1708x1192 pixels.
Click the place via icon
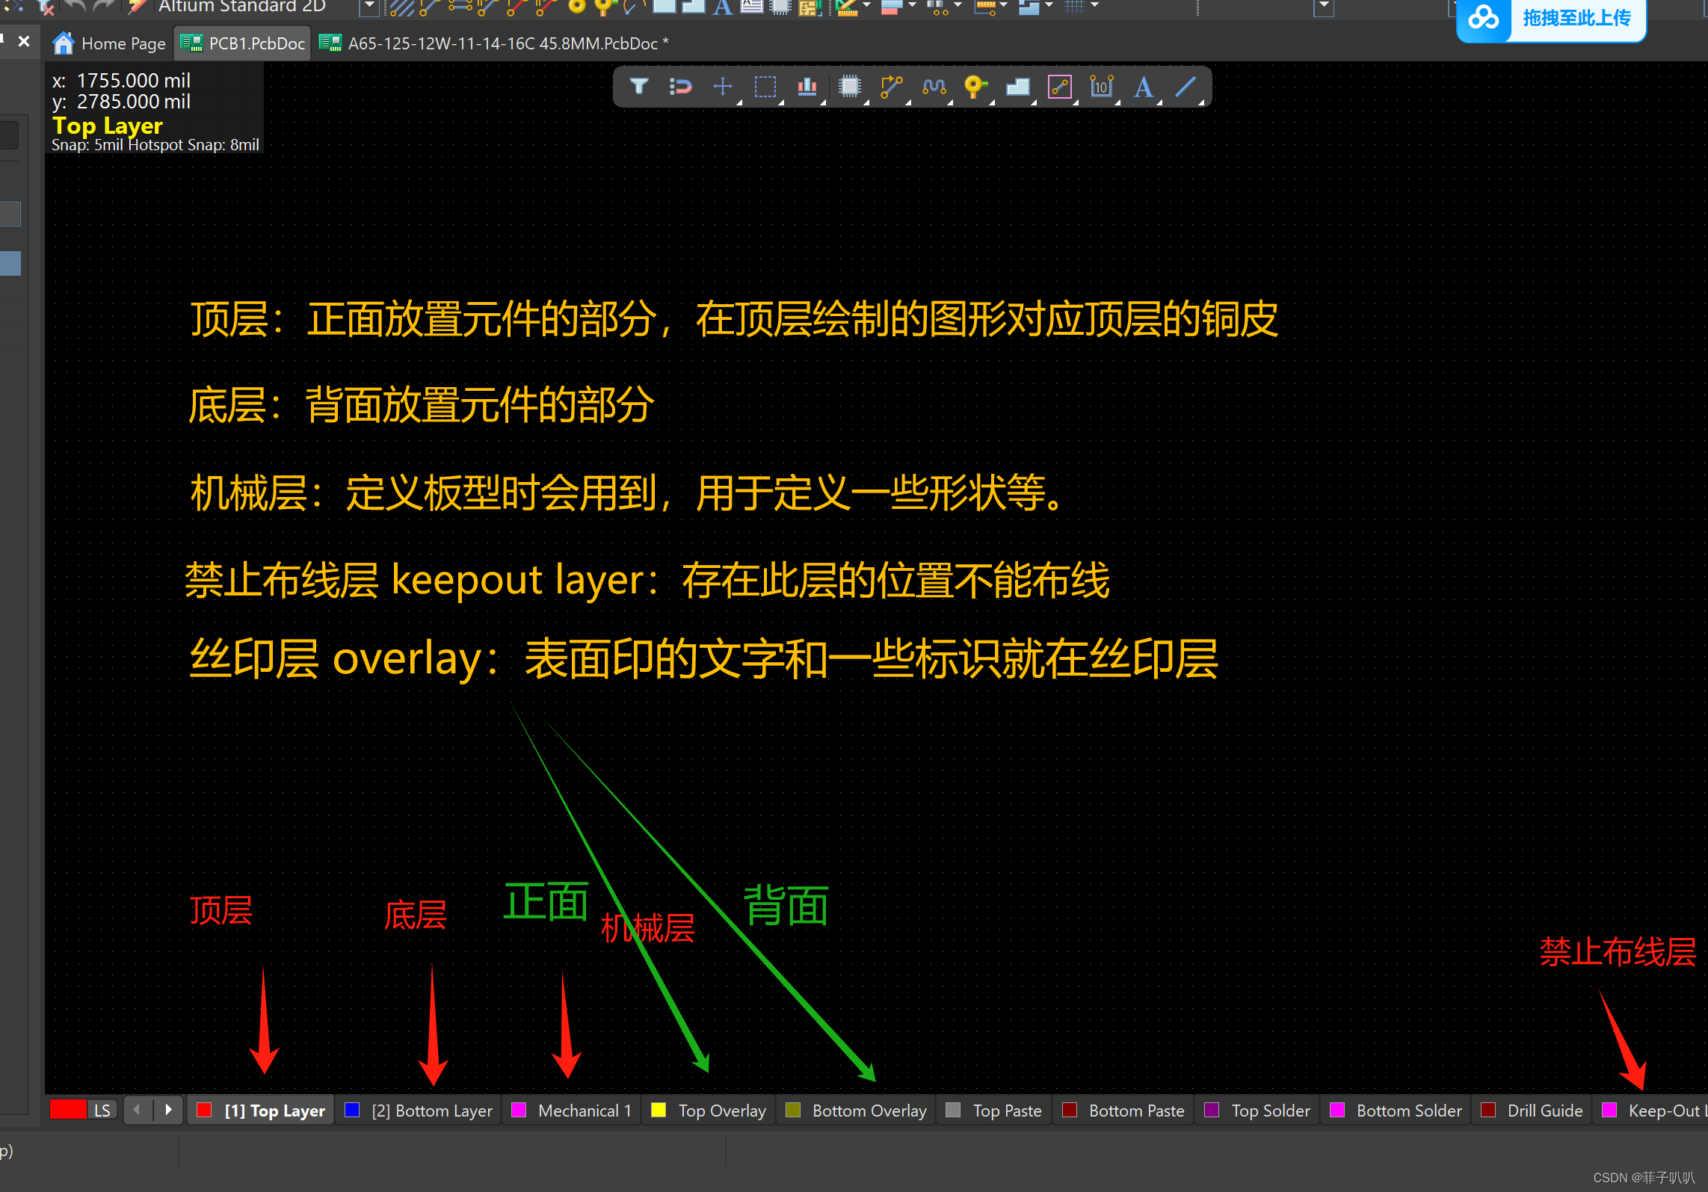point(975,87)
